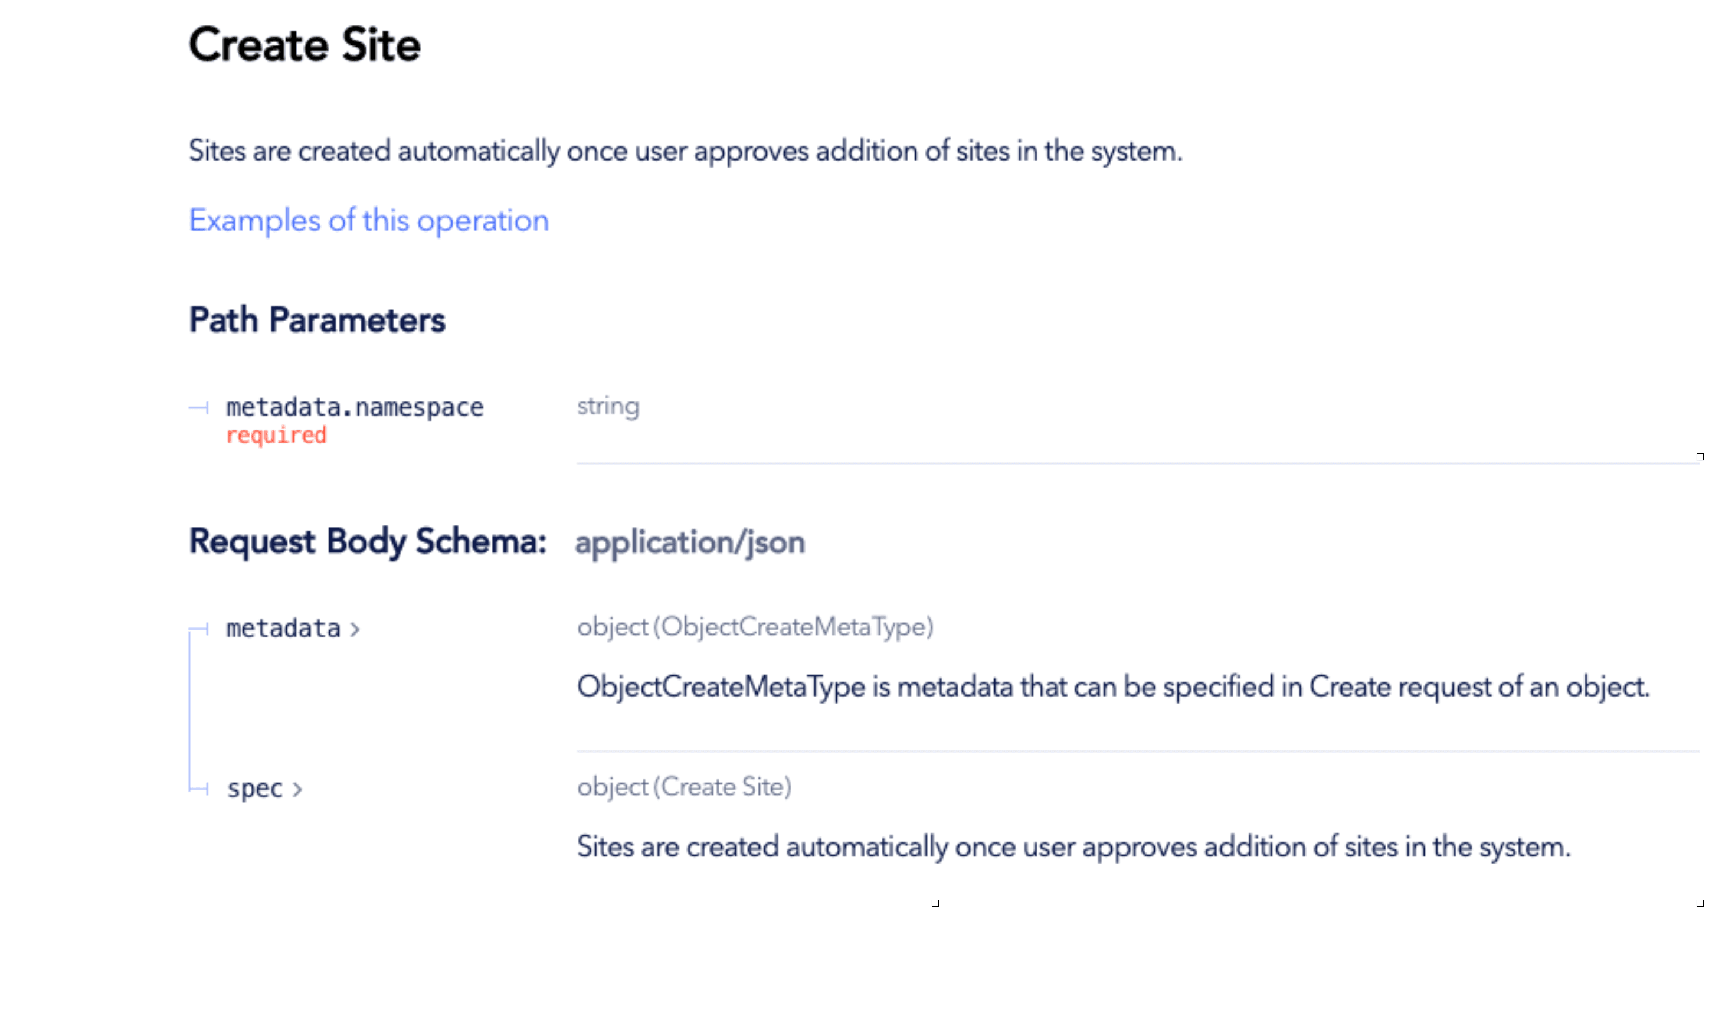This screenshot has height=1020, width=1735.
Task: Select the Path Parameters heading
Action: coord(317,321)
